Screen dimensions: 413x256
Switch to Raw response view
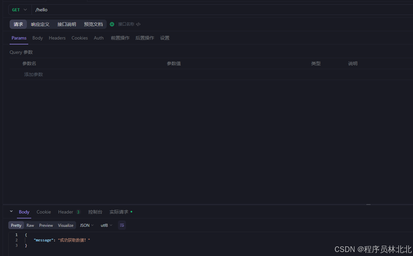click(x=30, y=225)
